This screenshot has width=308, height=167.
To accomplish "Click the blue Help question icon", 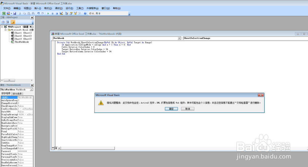I will pyautogui.click(x=85, y=13).
